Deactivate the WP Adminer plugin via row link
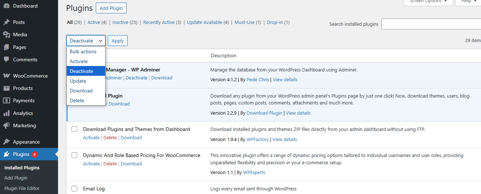The height and width of the screenshot is (194, 481). pos(136,78)
